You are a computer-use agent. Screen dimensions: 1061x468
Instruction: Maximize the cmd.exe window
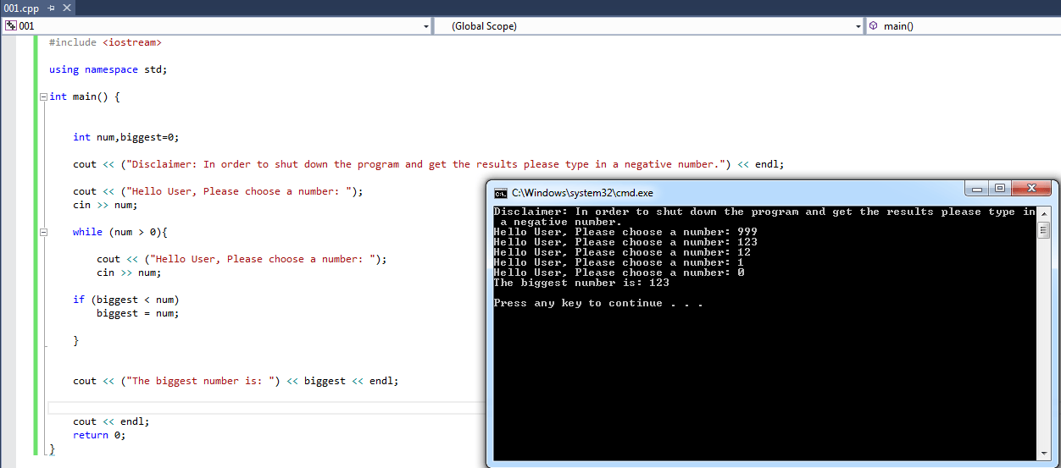(x=1000, y=188)
